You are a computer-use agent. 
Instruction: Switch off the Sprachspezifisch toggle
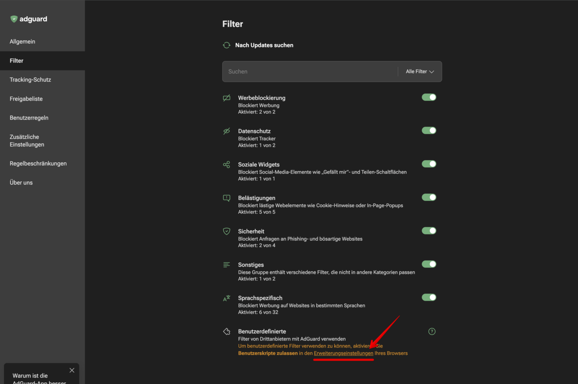[x=429, y=297]
